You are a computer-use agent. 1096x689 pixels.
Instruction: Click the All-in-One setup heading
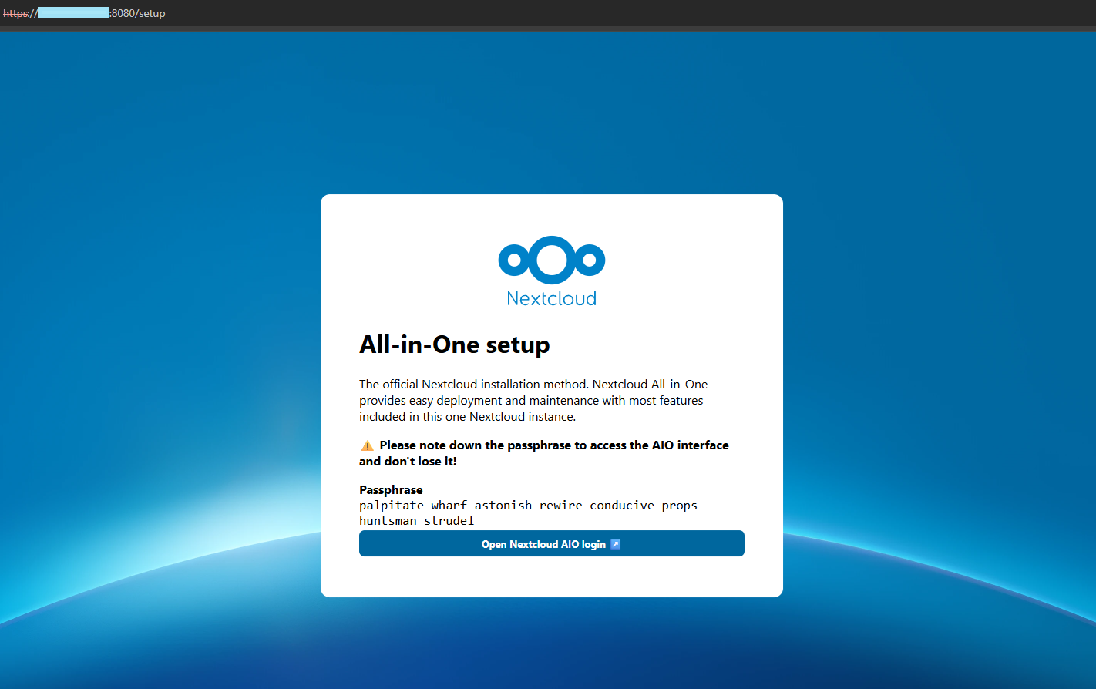[x=455, y=344]
